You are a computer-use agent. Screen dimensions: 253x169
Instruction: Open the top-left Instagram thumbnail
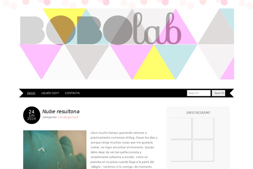[181, 128]
